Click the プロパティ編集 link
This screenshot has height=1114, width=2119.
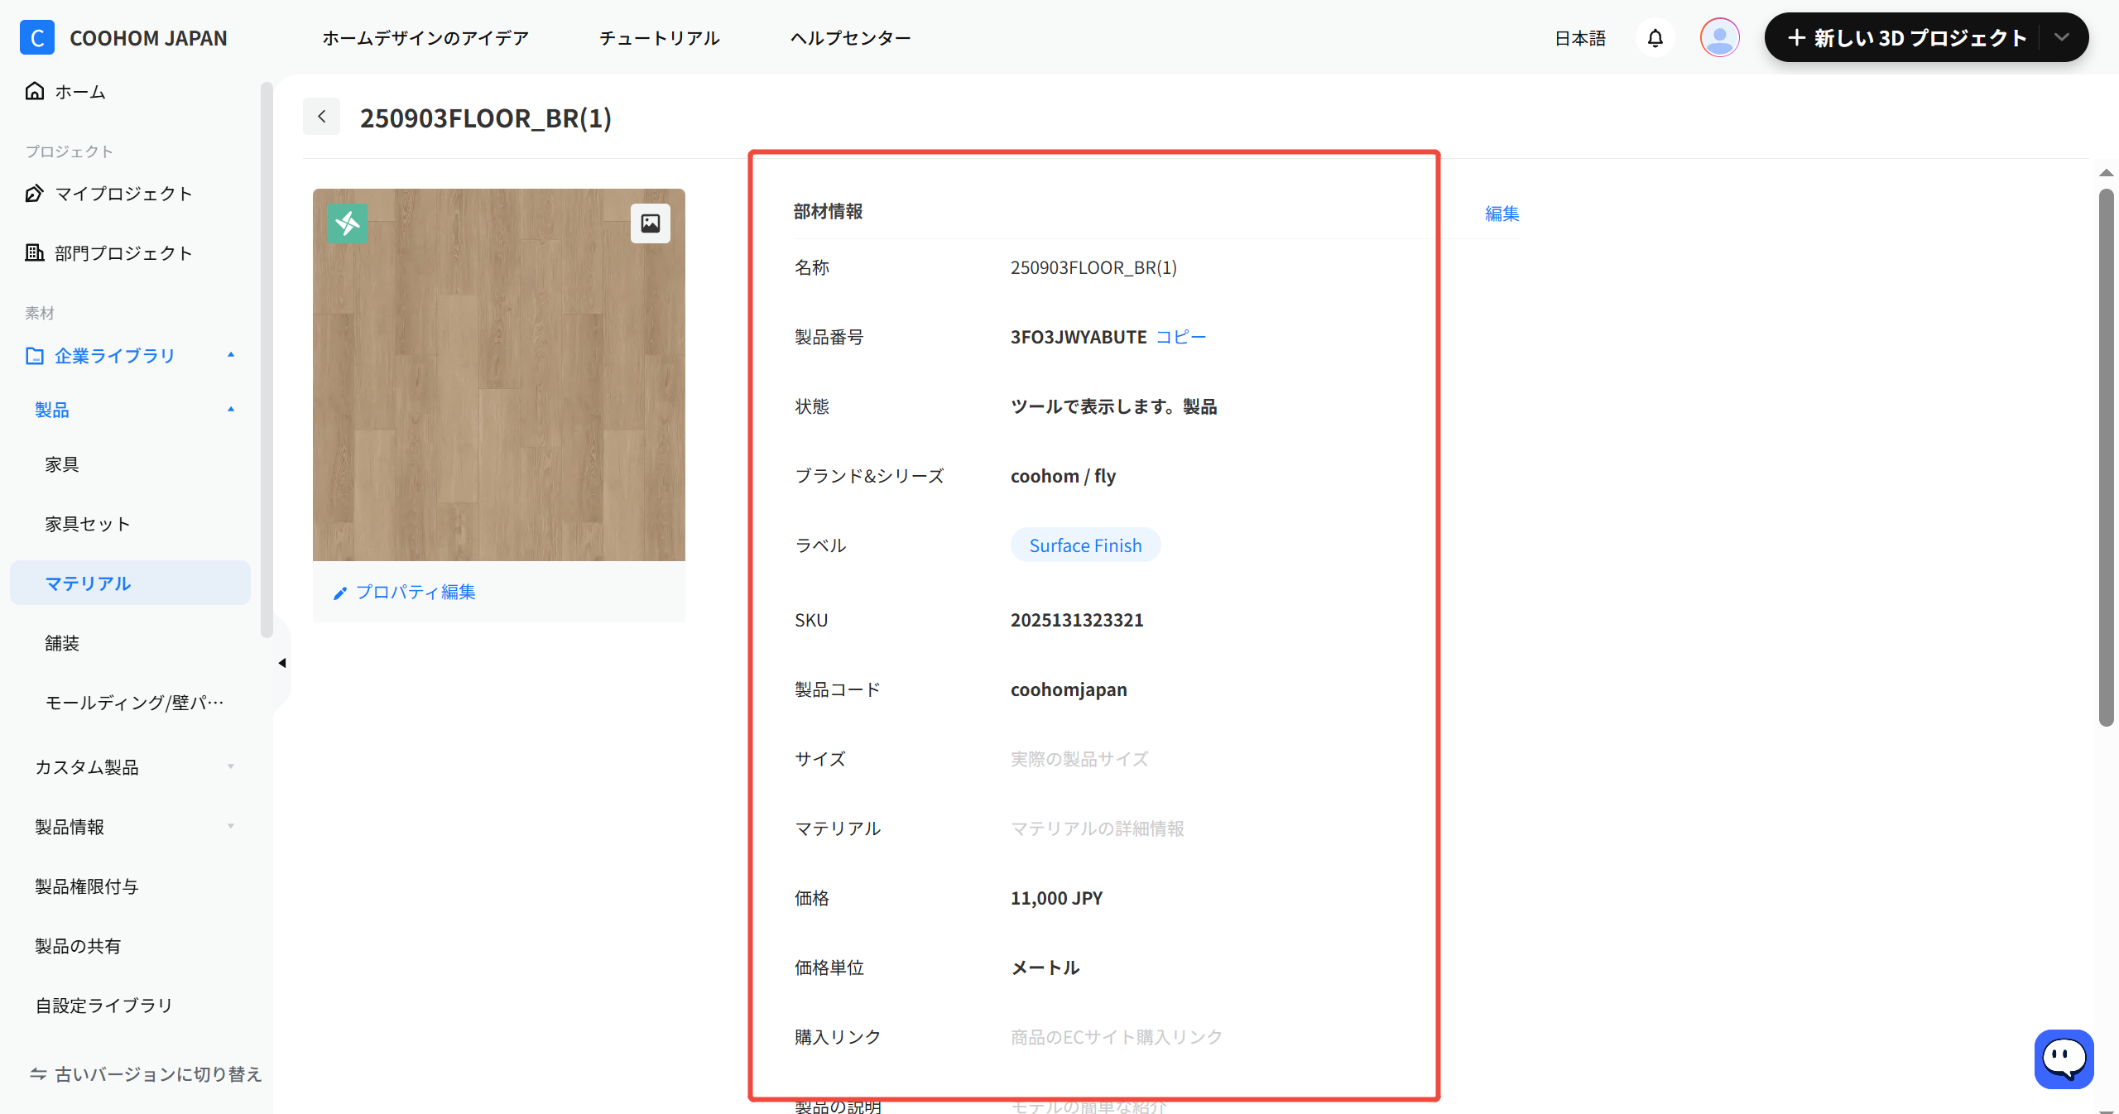(416, 592)
